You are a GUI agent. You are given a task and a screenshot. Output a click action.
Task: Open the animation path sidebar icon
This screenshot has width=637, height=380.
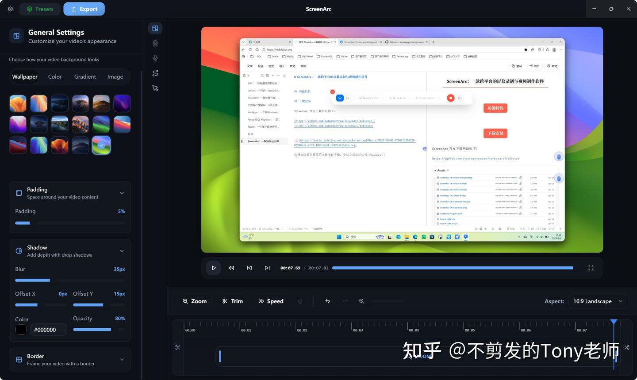[x=155, y=73]
